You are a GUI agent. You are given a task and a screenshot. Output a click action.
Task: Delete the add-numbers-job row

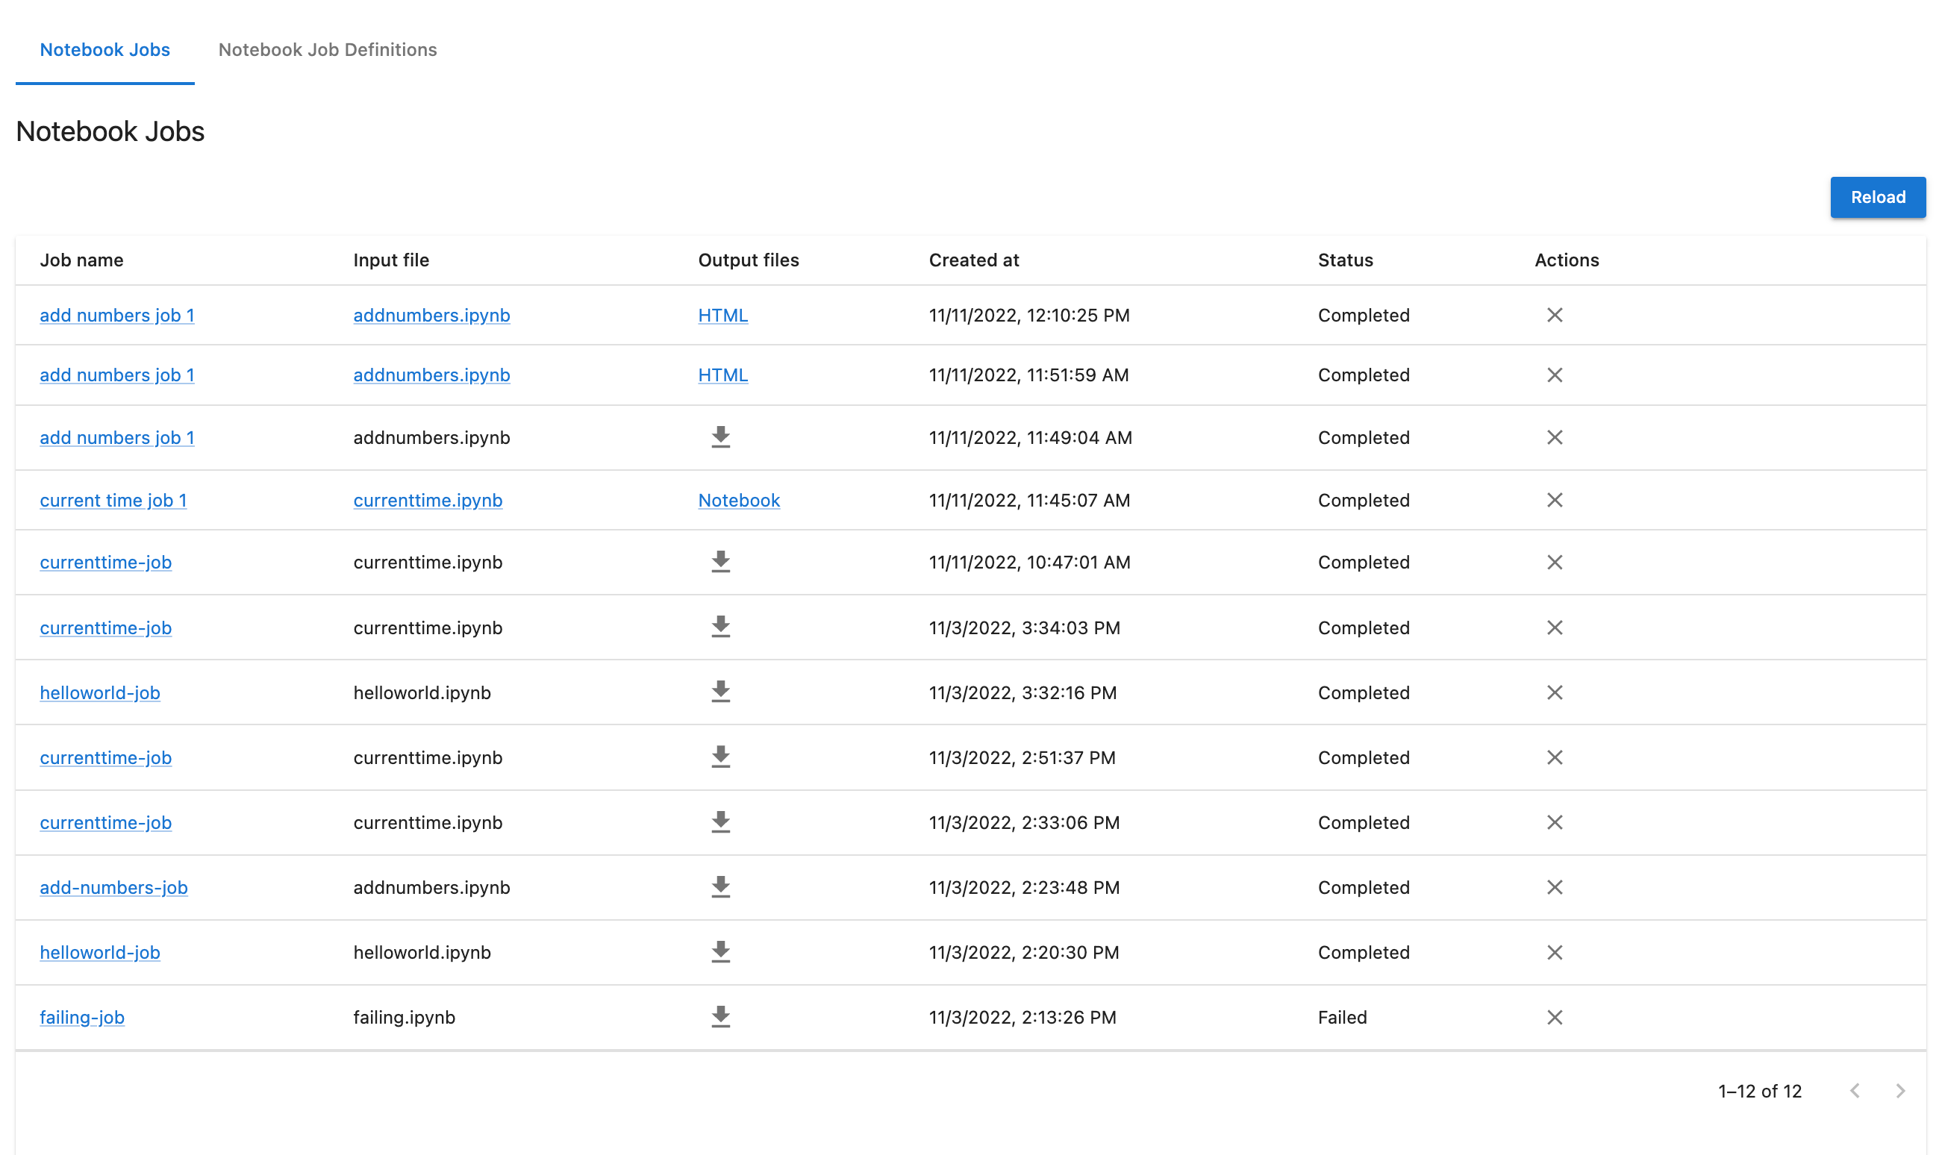point(1555,888)
